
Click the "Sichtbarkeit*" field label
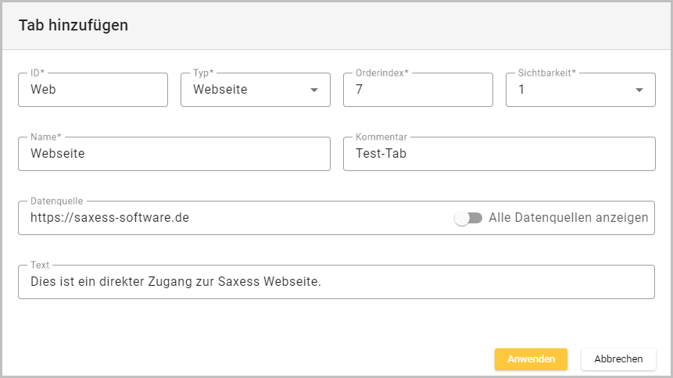point(546,73)
